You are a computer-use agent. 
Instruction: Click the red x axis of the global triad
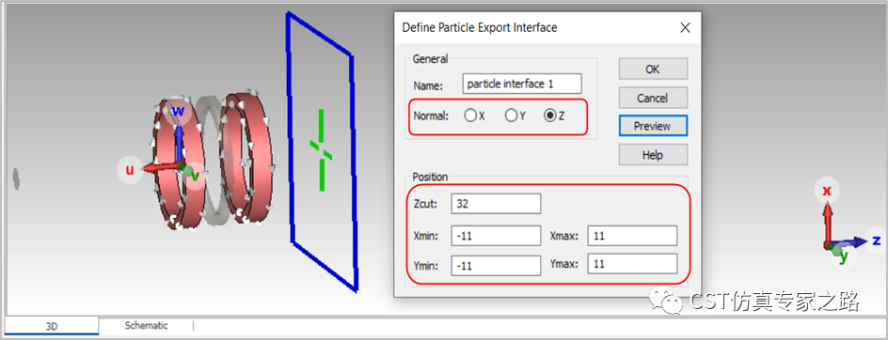[x=827, y=192]
